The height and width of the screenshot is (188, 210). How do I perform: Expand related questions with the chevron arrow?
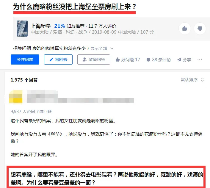pos(112,48)
